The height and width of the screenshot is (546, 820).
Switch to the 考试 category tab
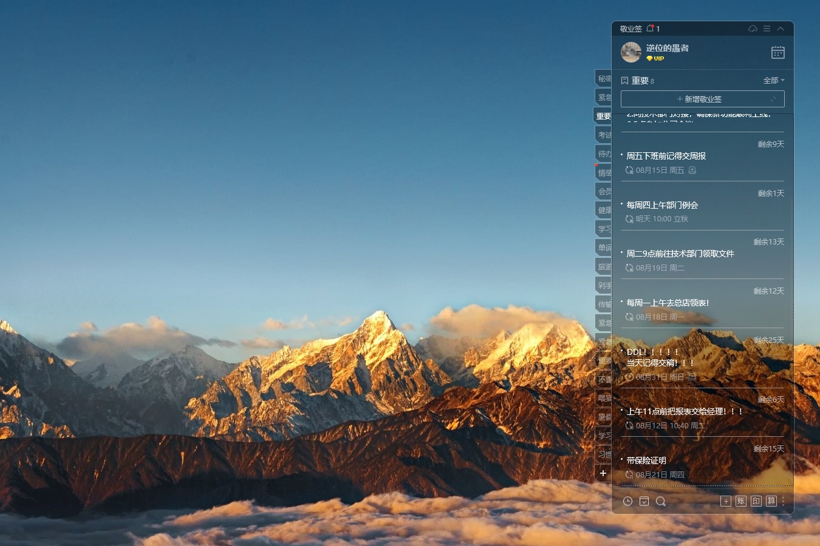[x=603, y=135]
